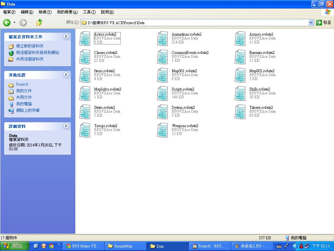Open the Back button history dropdown
Image resolution: width=334 pixels, height=251 pixels.
pos(14,23)
